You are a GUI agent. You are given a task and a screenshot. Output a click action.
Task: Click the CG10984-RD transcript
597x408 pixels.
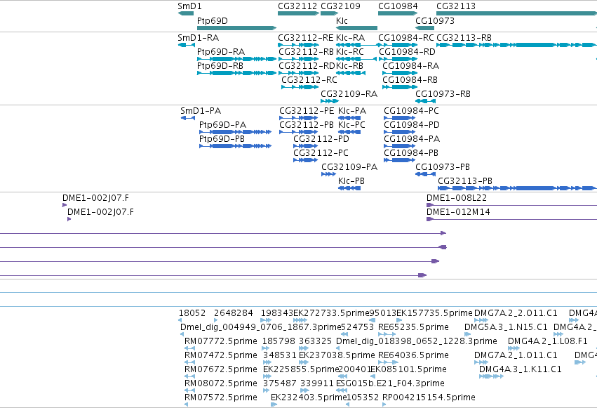pyautogui.click(x=398, y=59)
